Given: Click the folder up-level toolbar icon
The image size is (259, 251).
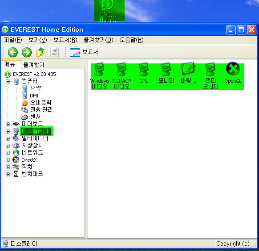Looking at the screenshot, I should click(40, 52).
